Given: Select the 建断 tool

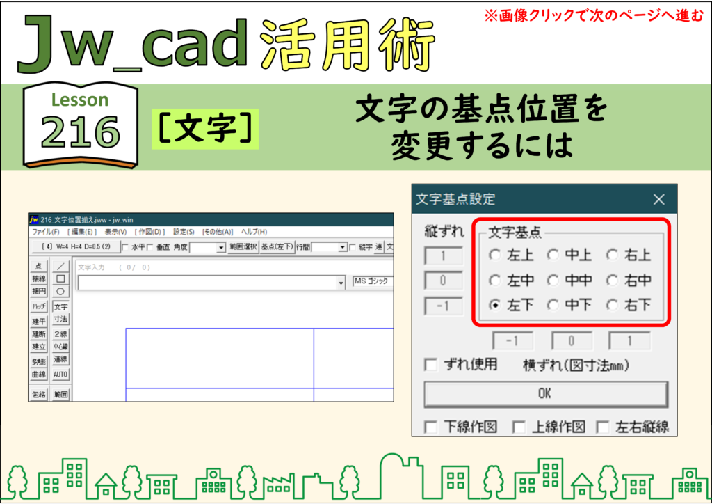Looking at the screenshot, I should (x=39, y=334).
